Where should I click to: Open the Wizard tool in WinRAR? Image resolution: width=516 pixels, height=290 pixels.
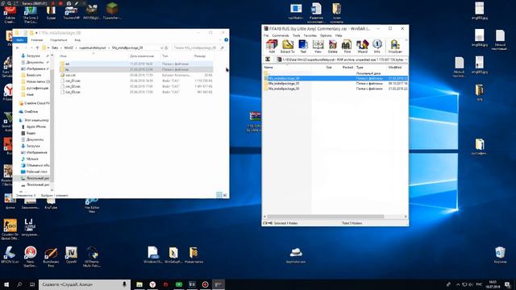pyautogui.click(x=362, y=47)
